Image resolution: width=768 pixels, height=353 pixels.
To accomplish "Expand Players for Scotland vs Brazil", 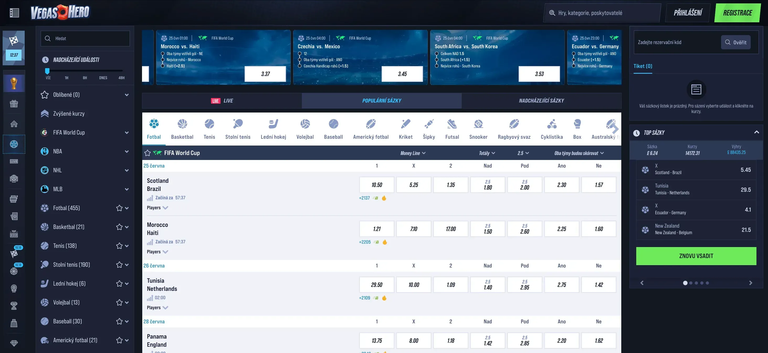I will 157,208.
